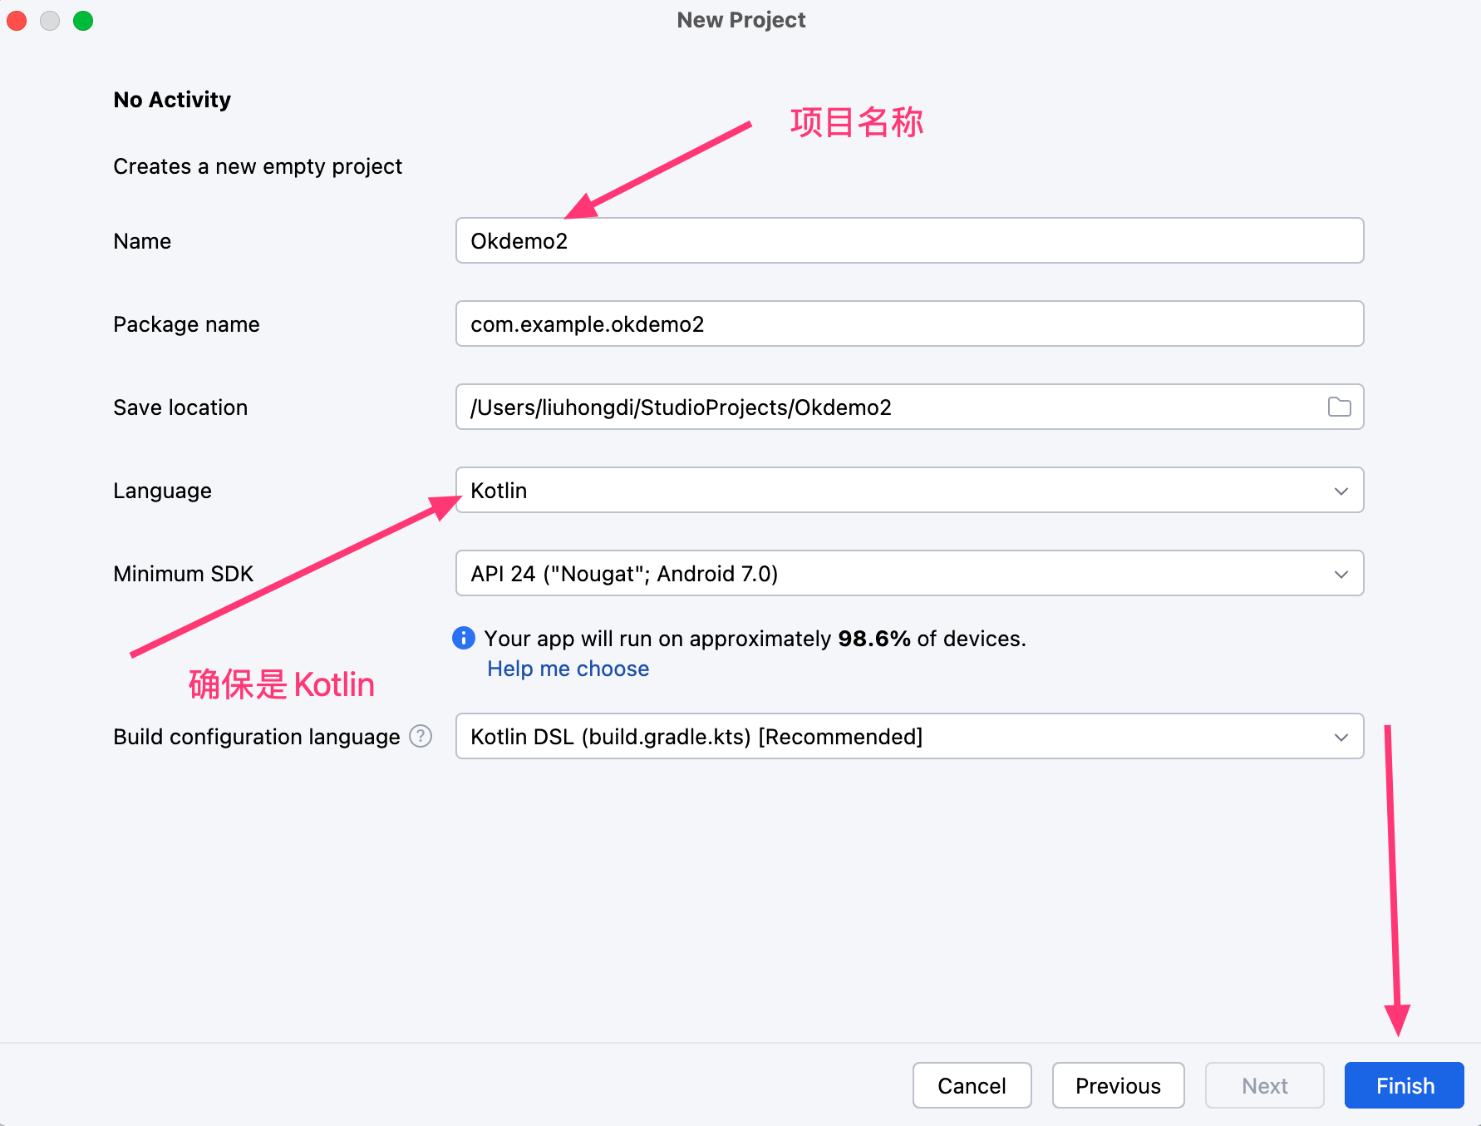Image resolution: width=1481 pixels, height=1126 pixels.
Task: Expand the Minimum SDK API 24 dropdown
Action: click(x=908, y=573)
